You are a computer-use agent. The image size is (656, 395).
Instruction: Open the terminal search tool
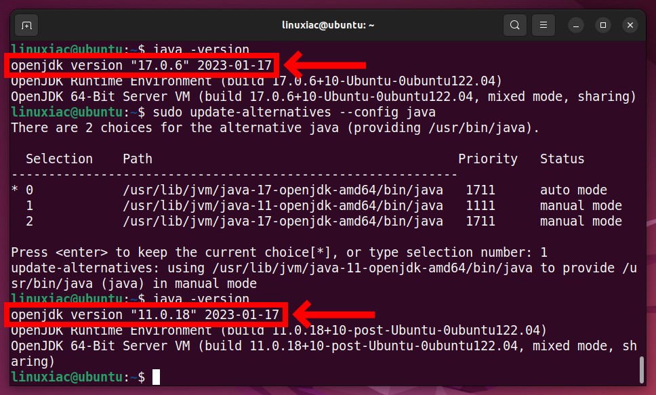click(x=514, y=25)
